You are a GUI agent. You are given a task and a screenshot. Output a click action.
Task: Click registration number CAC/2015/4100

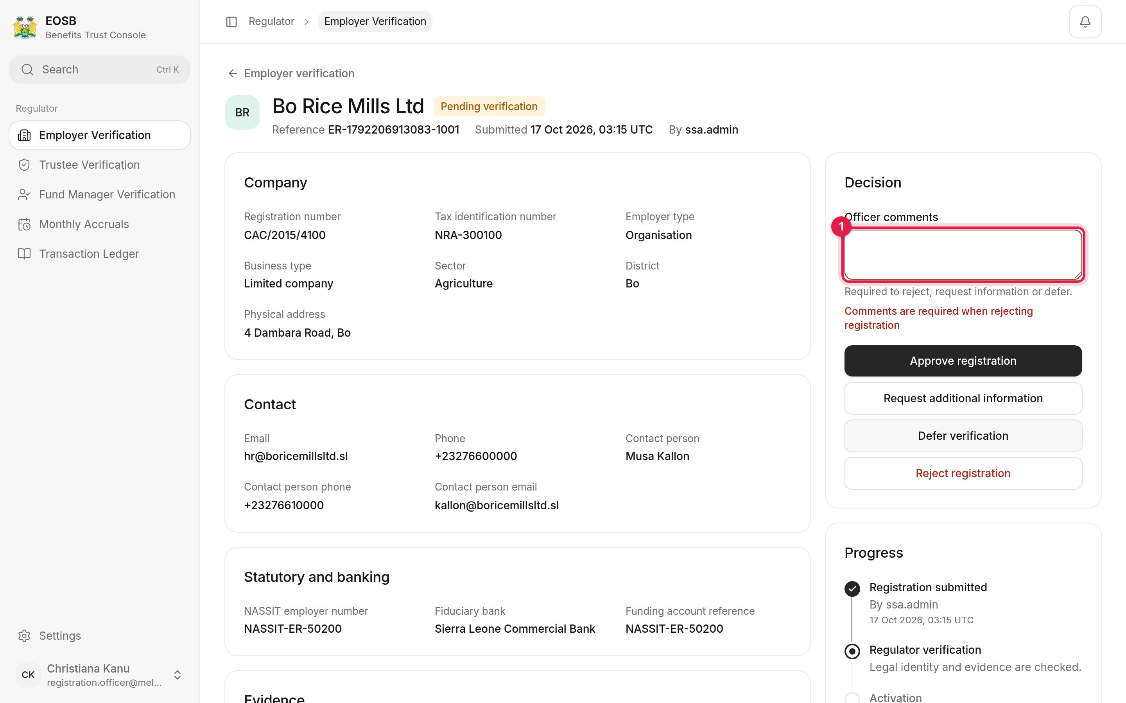coord(284,235)
